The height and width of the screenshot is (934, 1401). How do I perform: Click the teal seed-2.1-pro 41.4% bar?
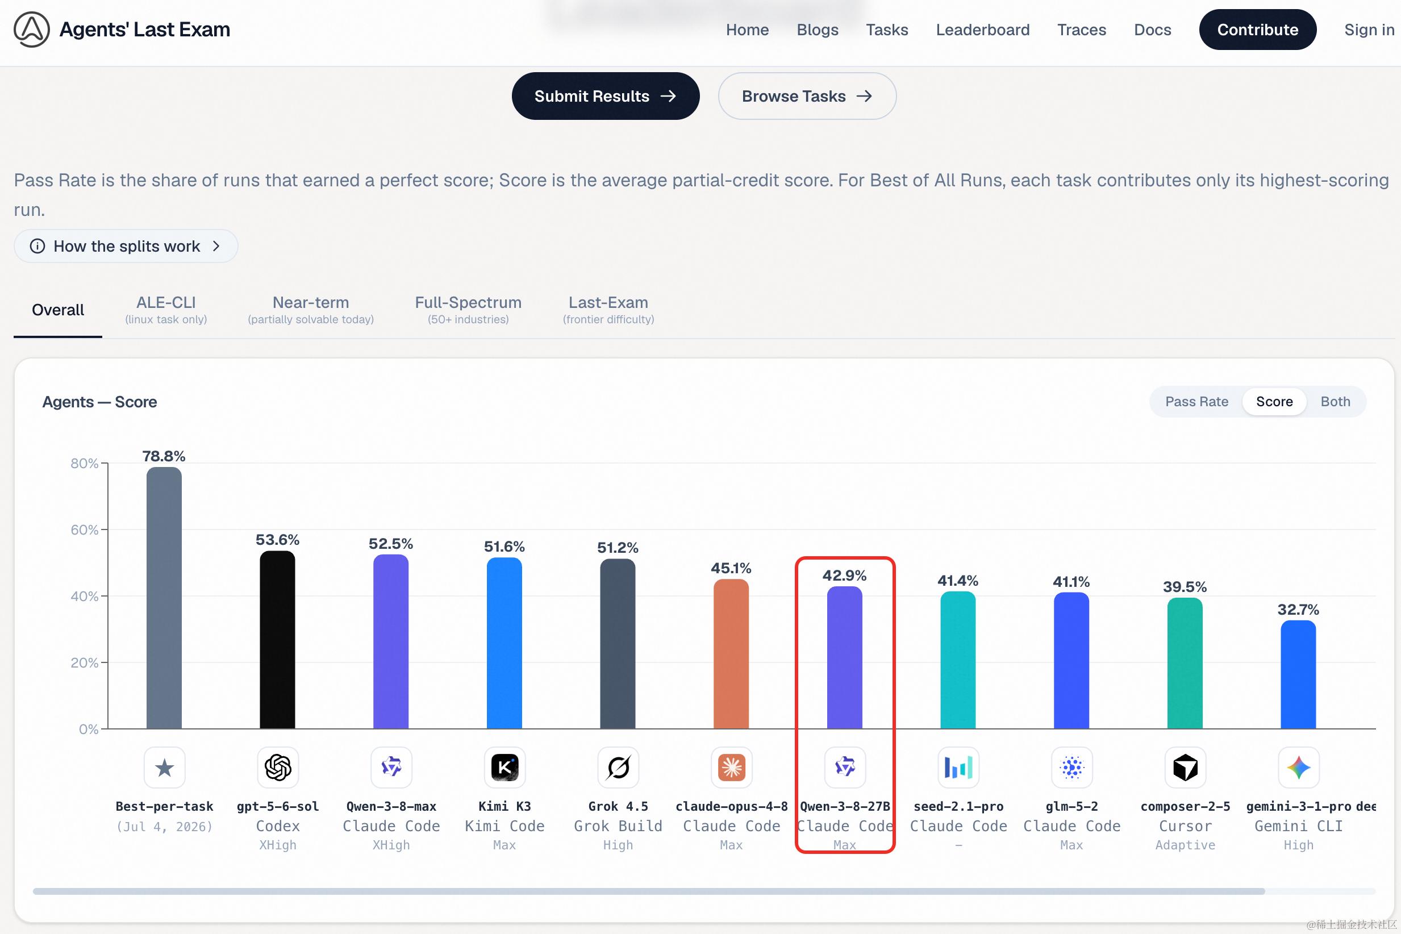pos(958,660)
